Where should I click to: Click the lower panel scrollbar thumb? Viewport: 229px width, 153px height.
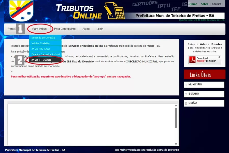pos(176,118)
